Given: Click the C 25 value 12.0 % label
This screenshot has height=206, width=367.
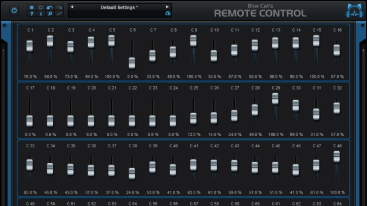Looking at the screenshot, I should pos(194,135).
